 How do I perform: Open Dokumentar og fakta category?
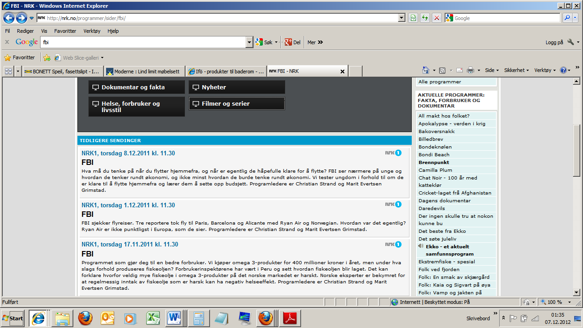[x=137, y=87]
